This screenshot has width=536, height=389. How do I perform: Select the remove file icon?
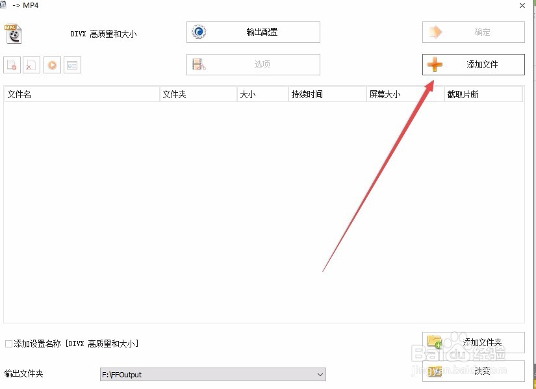(12, 64)
